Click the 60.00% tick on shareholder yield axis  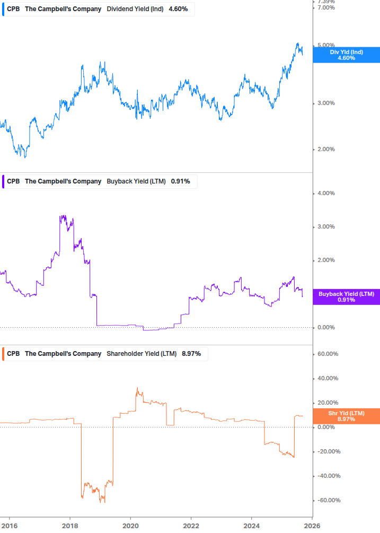[x=328, y=354]
